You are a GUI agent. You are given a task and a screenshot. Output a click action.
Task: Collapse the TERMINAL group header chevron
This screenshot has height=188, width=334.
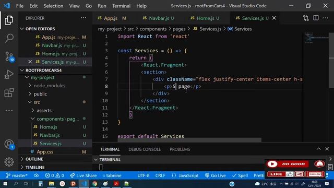(96, 159)
